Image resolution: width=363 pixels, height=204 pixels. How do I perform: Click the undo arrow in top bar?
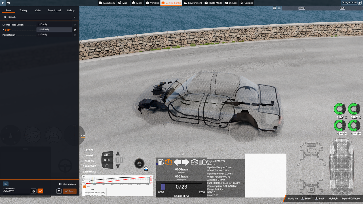[9, 3]
